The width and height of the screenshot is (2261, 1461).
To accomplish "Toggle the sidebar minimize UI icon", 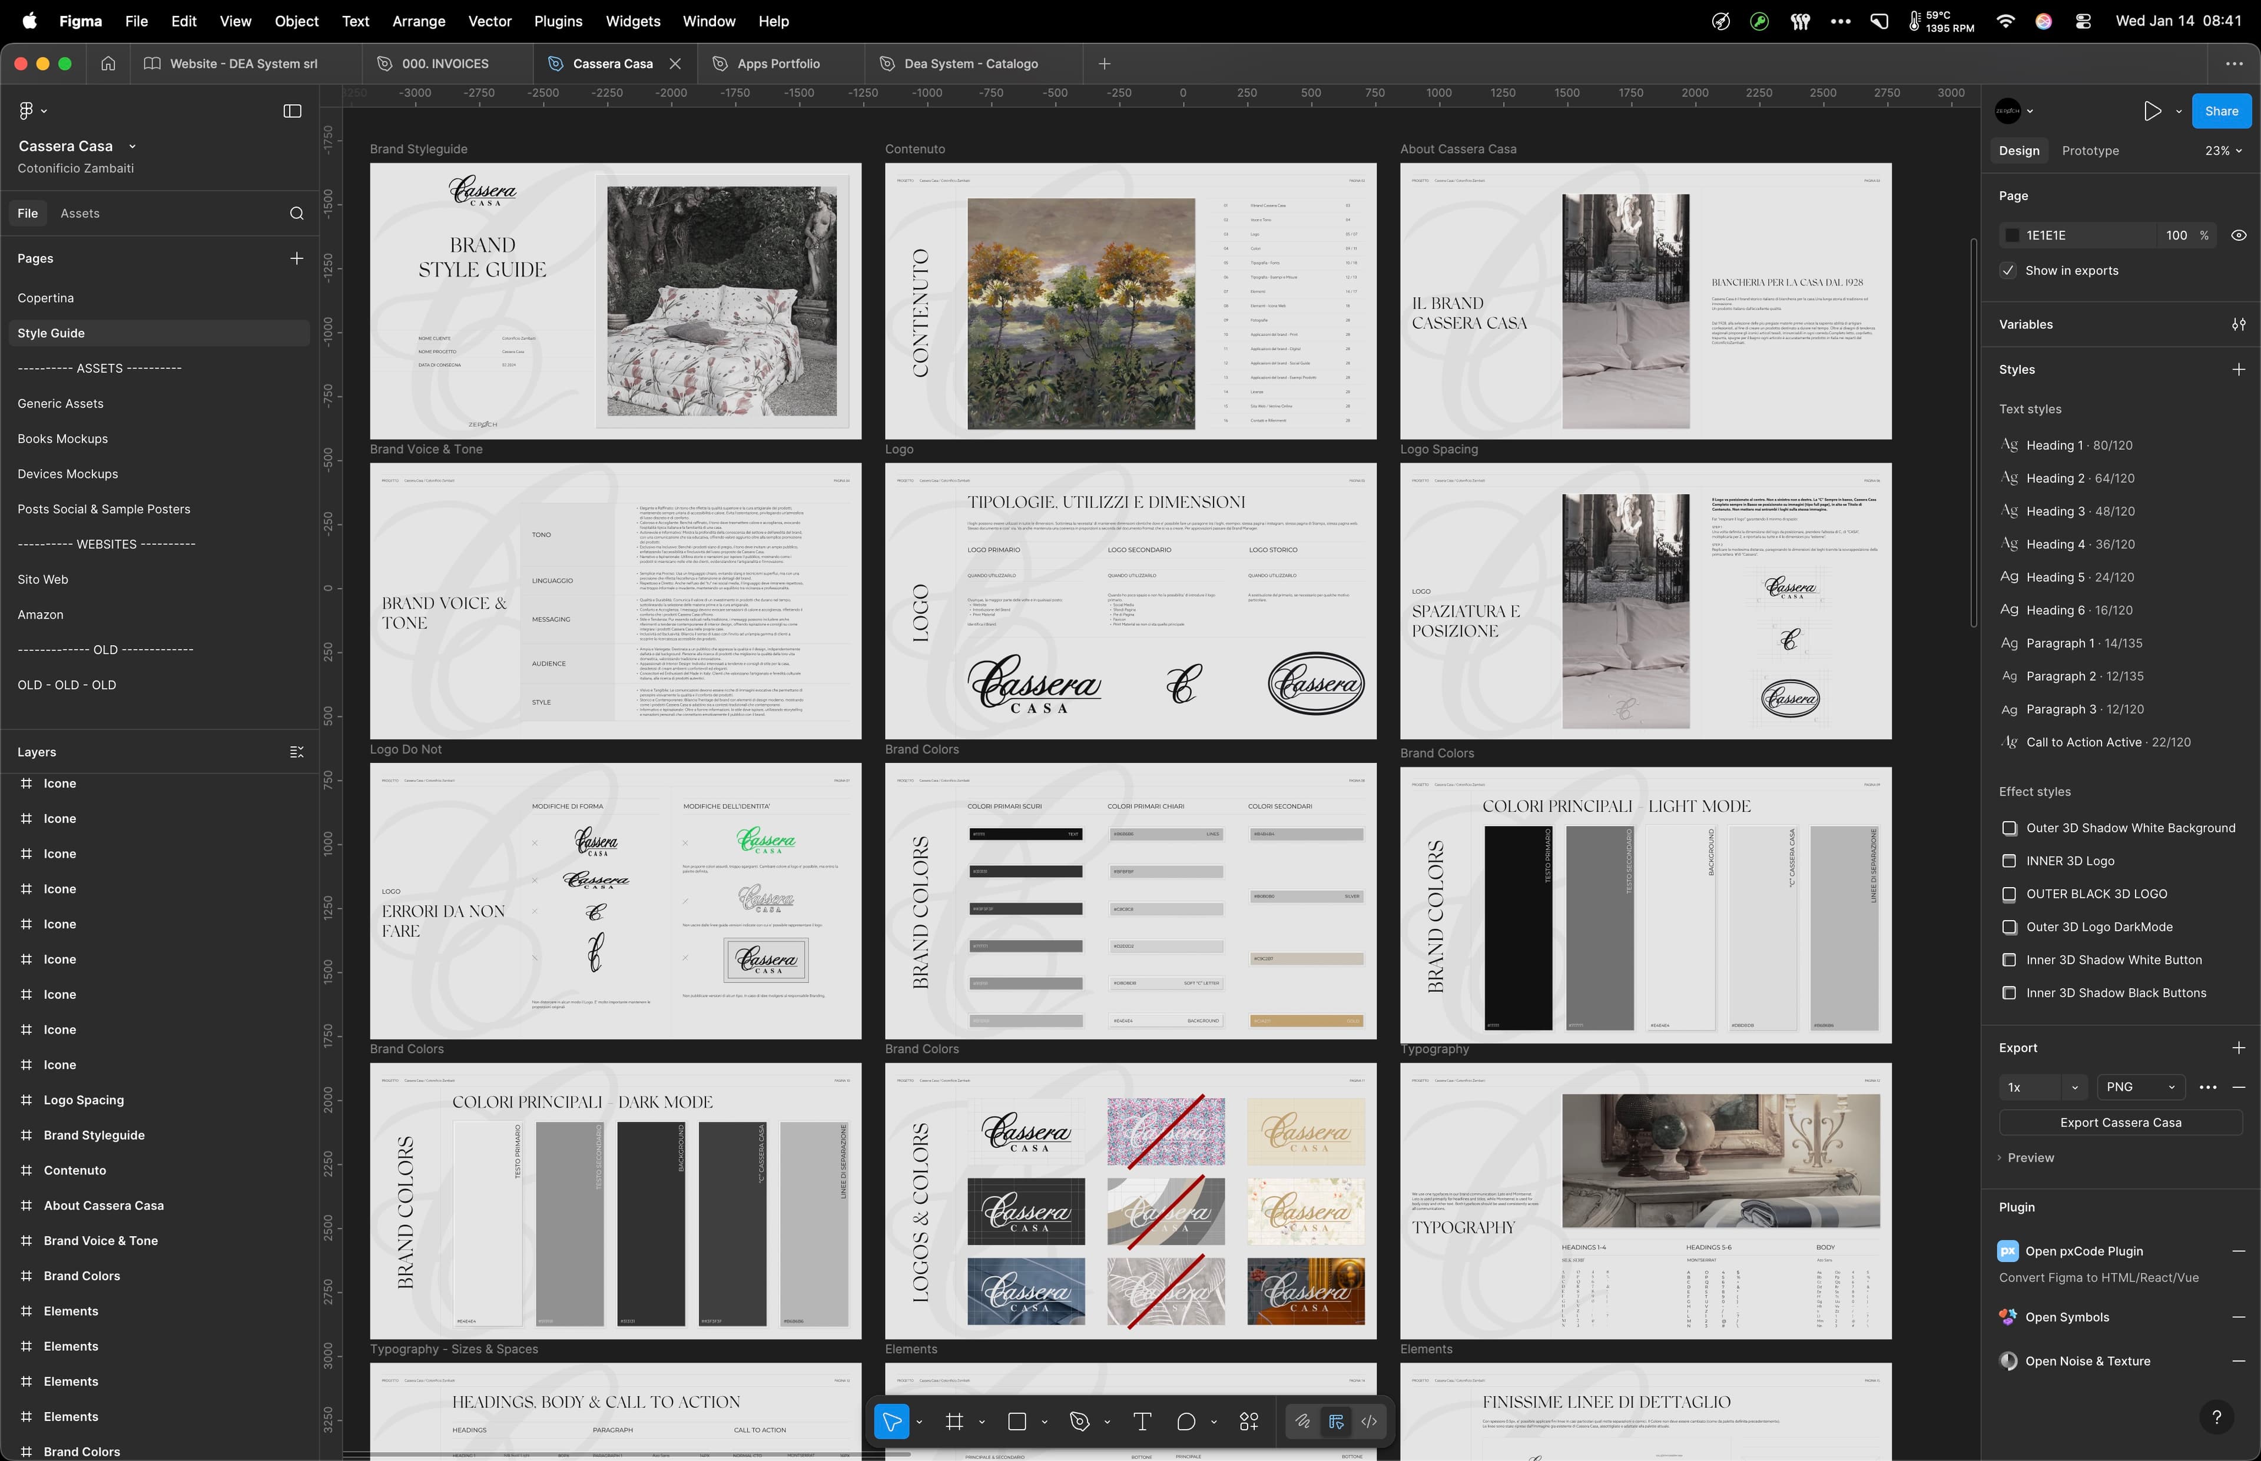I will click(292, 111).
